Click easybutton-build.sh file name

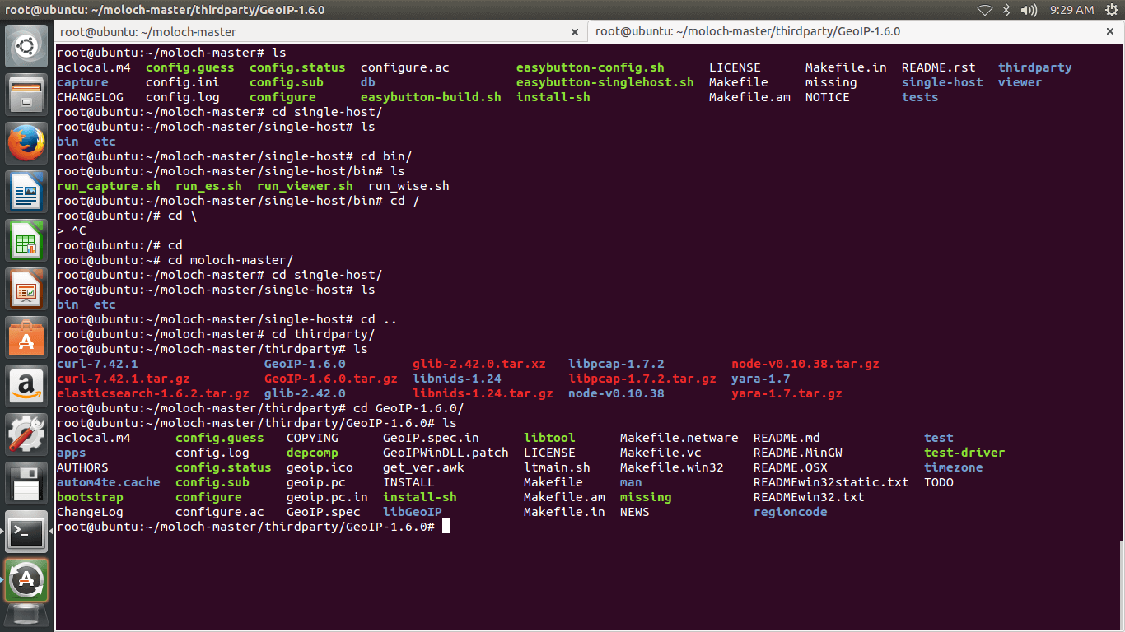coord(431,97)
